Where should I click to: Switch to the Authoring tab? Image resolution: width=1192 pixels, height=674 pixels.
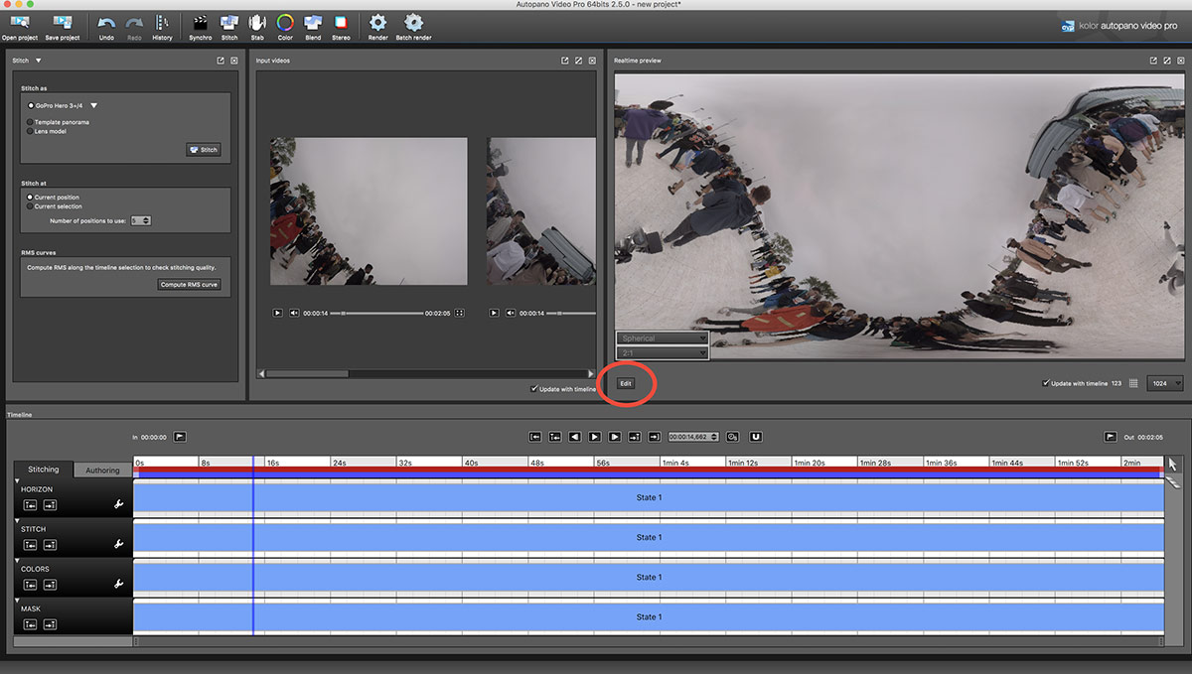(x=102, y=470)
